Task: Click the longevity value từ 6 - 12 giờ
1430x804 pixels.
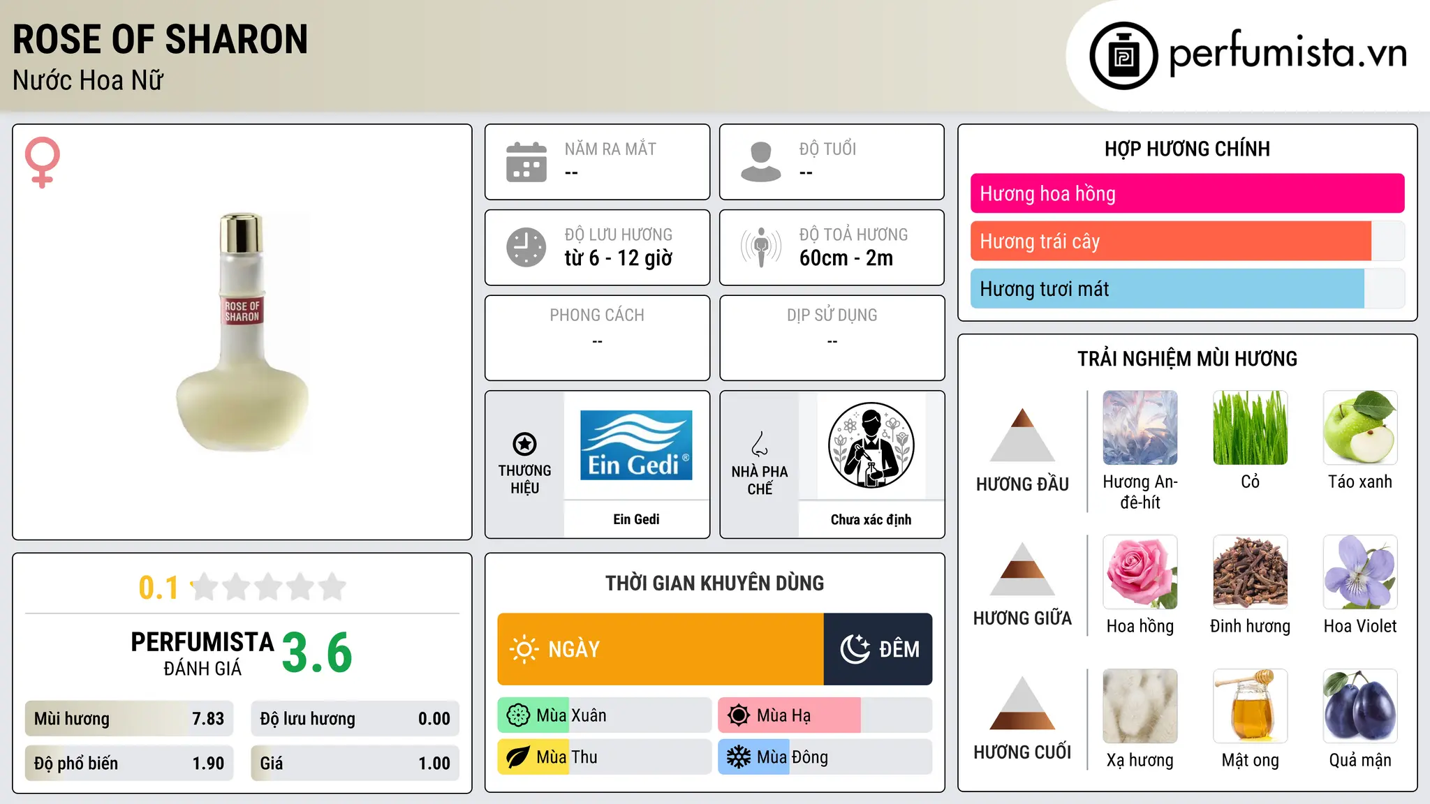Action: 619,258
